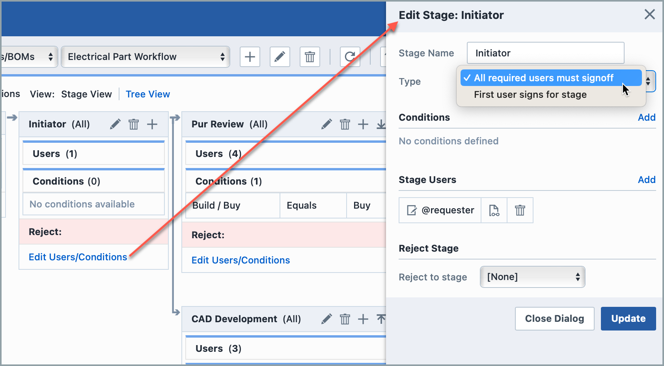Screen dimensions: 664x366
Task: Open Edit Users/Conditions for Initiator stage
Action: pyautogui.click(x=78, y=257)
